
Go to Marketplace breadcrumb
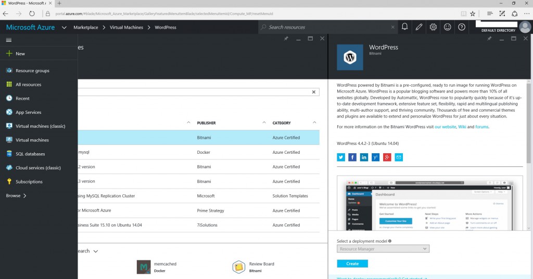pyautogui.click(x=86, y=27)
